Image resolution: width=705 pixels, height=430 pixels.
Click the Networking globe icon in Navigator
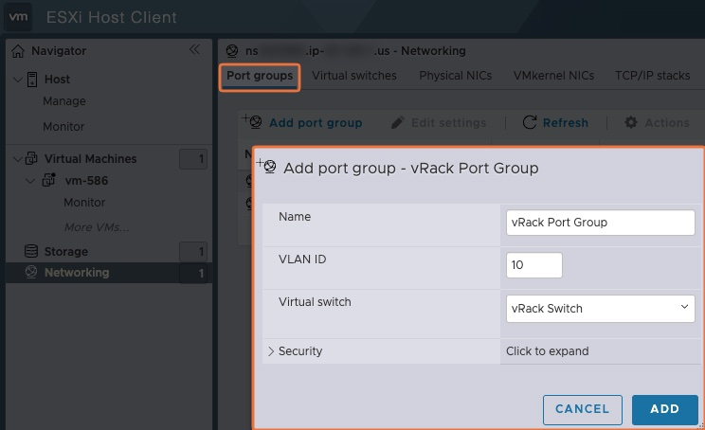pos(31,272)
